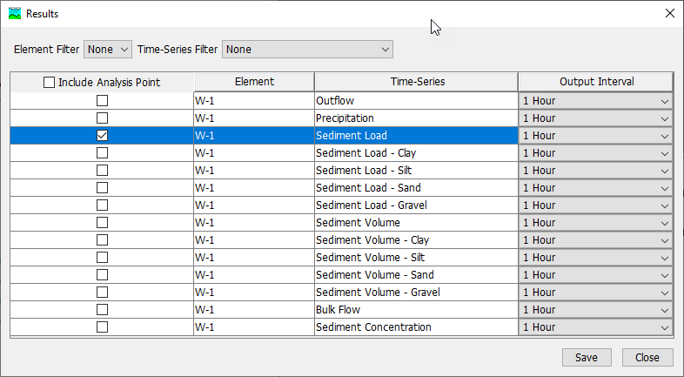Select the Sediment Volume - Silt cell

pyautogui.click(x=416, y=258)
